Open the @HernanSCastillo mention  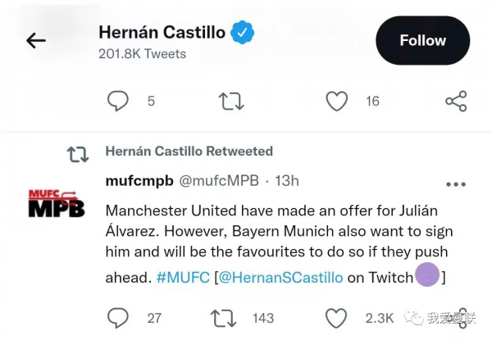click(280, 278)
